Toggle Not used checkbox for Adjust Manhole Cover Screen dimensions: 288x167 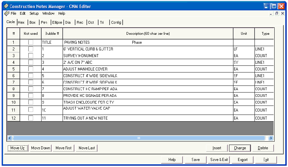click(31, 69)
